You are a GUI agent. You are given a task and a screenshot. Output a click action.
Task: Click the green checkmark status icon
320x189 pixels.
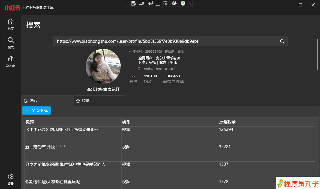click(x=183, y=3)
